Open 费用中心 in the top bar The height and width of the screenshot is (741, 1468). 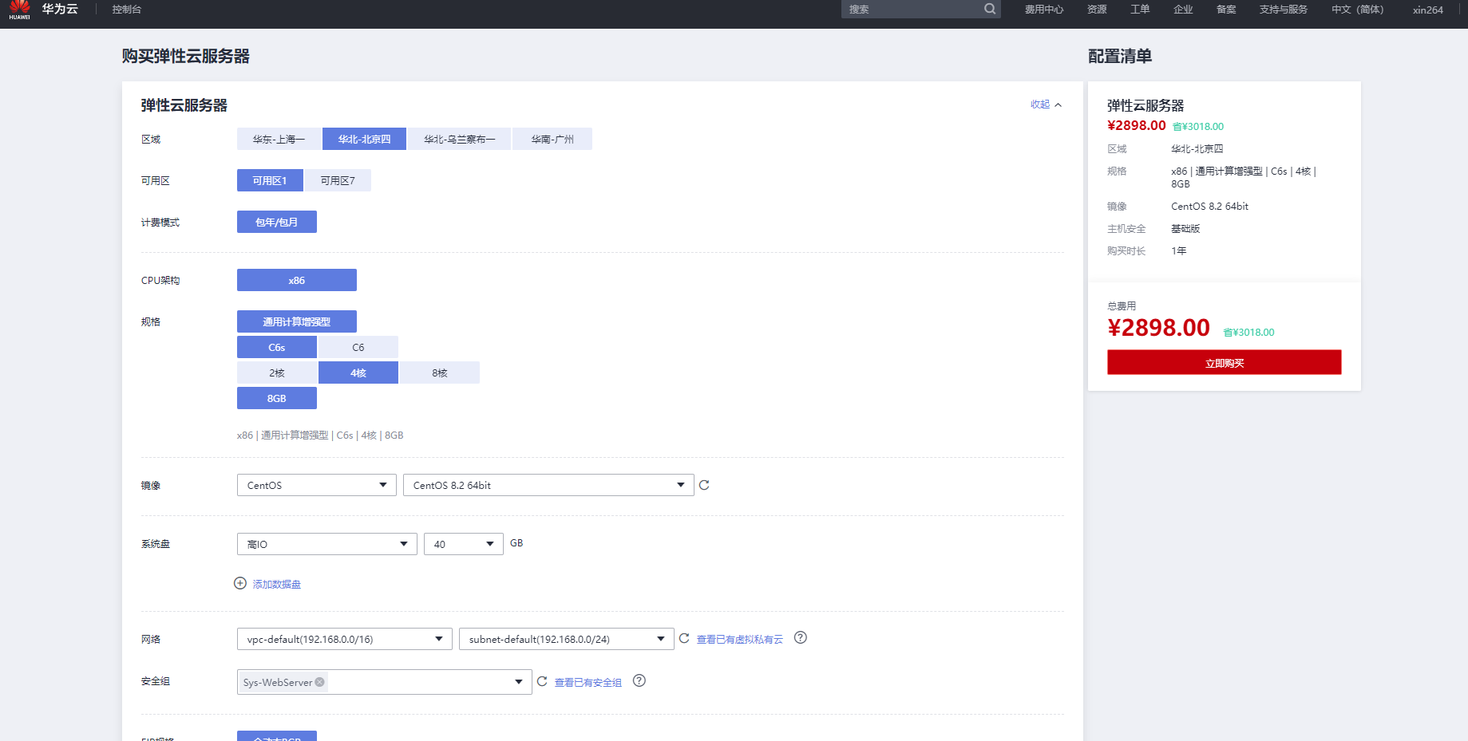[x=1044, y=10]
